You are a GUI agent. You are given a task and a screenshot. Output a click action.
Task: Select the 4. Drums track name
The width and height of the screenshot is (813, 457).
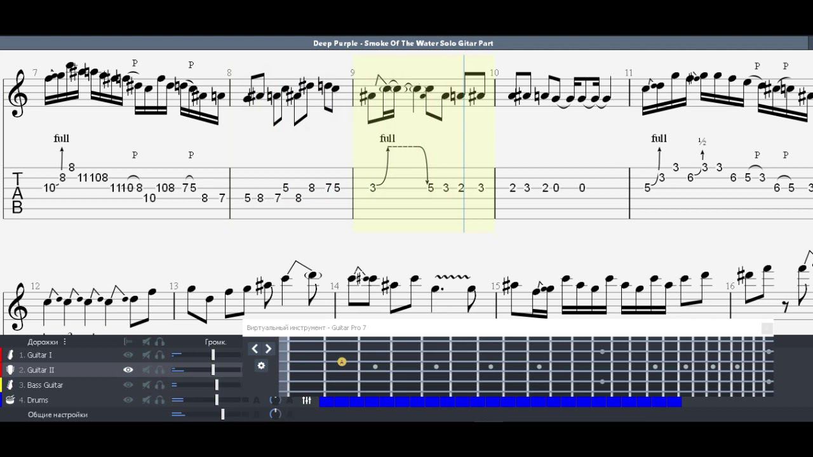point(34,400)
